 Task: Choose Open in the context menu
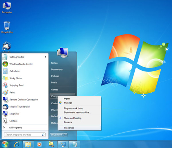click(67, 99)
